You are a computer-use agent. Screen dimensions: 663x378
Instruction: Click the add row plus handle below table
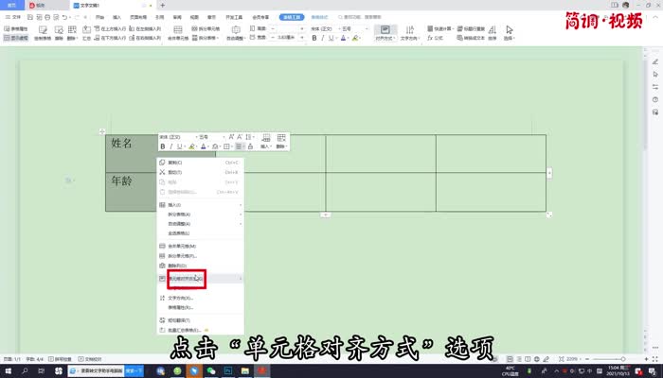pyautogui.click(x=326, y=215)
